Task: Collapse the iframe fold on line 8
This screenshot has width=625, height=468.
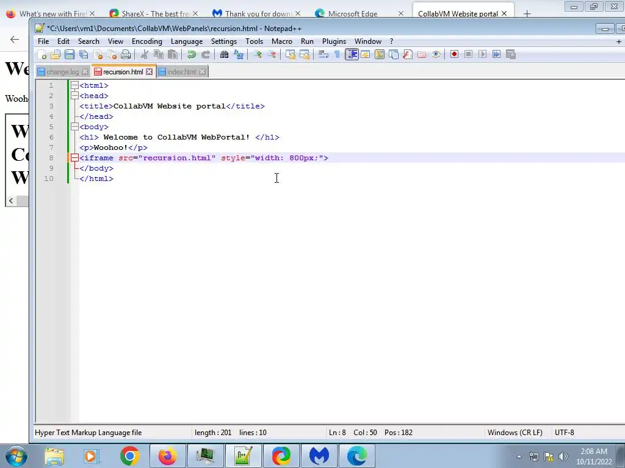Action: (74, 158)
